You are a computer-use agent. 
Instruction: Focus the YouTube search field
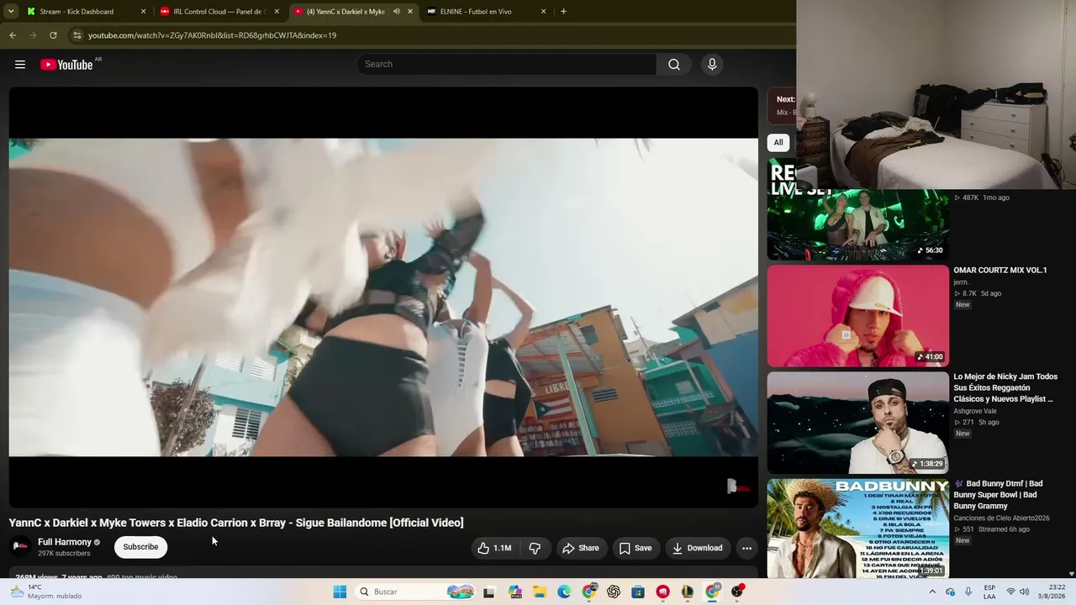(507, 65)
